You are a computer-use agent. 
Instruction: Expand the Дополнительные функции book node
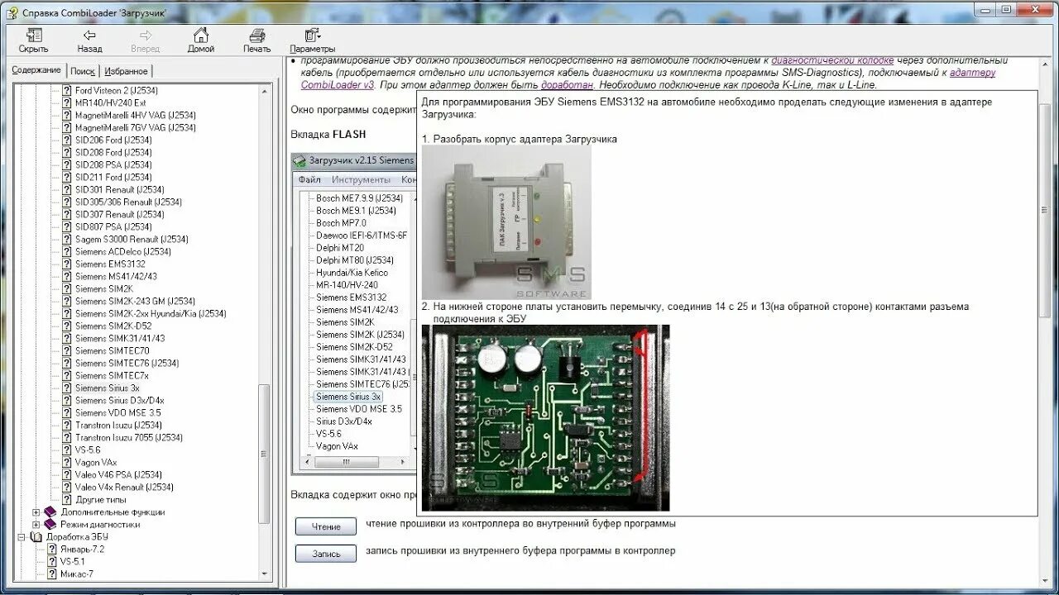tap(36, 512)
